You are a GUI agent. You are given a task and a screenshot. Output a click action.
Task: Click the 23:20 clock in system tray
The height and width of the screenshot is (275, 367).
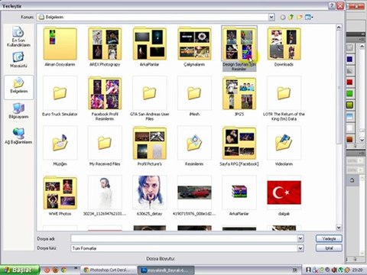pyautogui.click(x=357, y=270)
